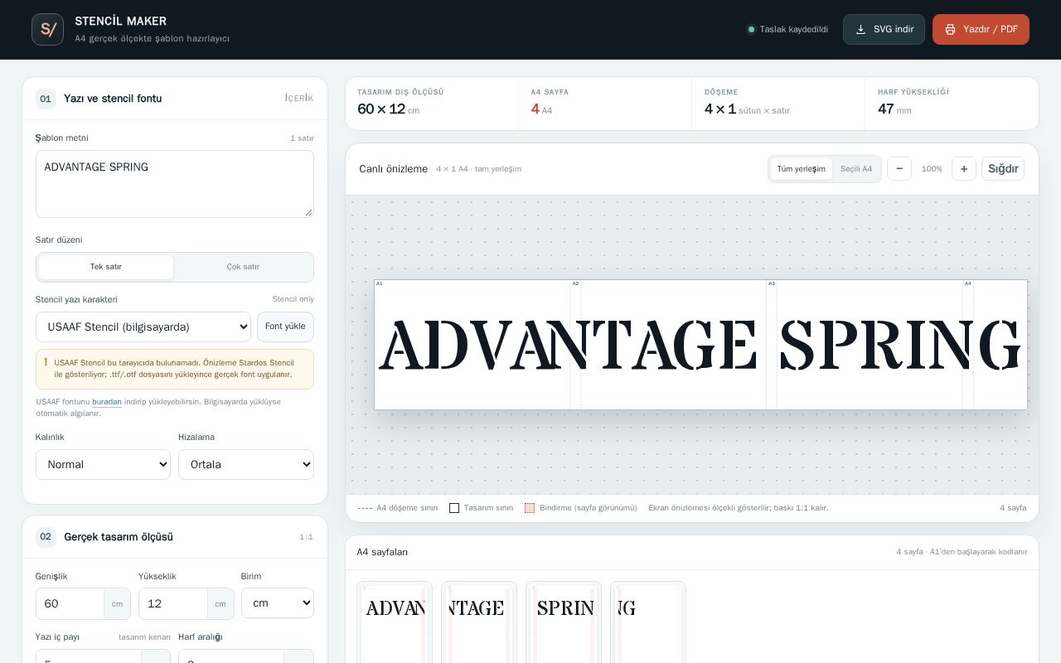The width and height of the screenshot is (1061, 663).
Task: Switch to Çok satır layout
Action: (x=243, y=267)
